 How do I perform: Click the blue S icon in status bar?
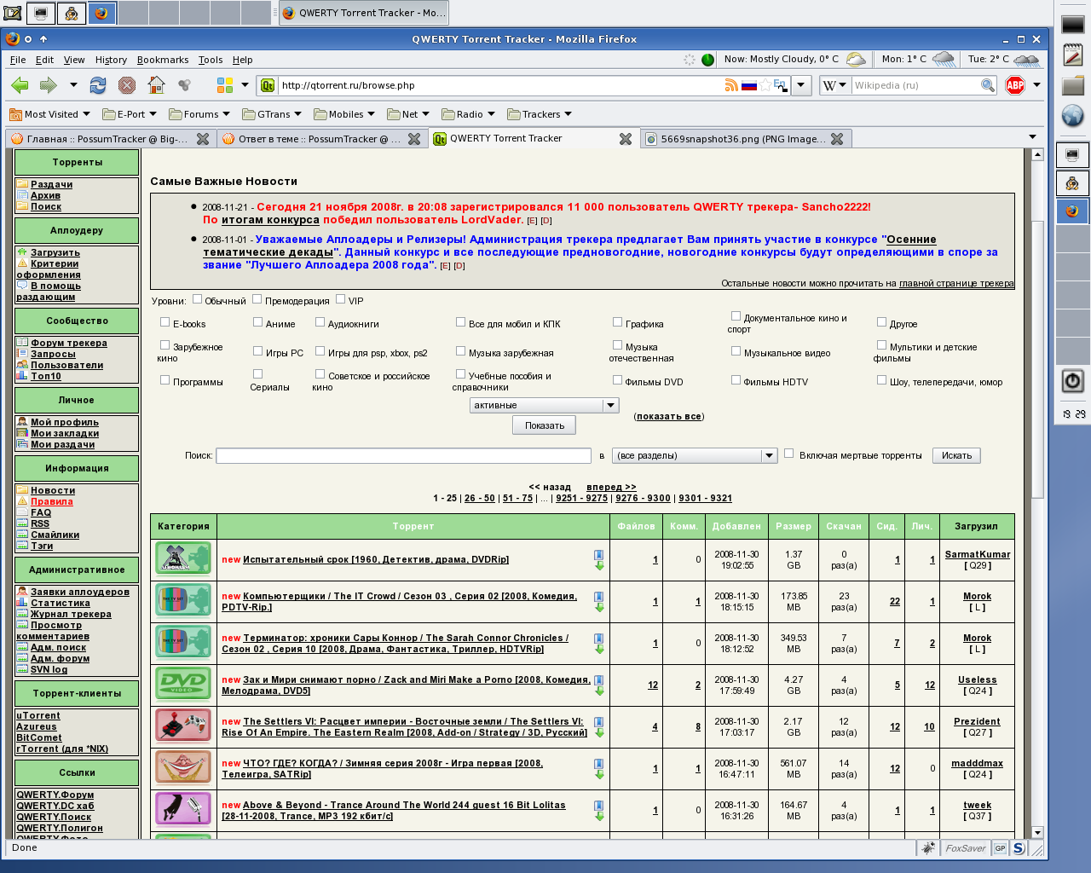pos(1019,848)
